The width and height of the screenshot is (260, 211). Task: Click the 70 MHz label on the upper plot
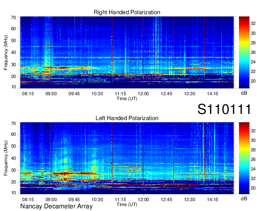[x=13, y=18]
